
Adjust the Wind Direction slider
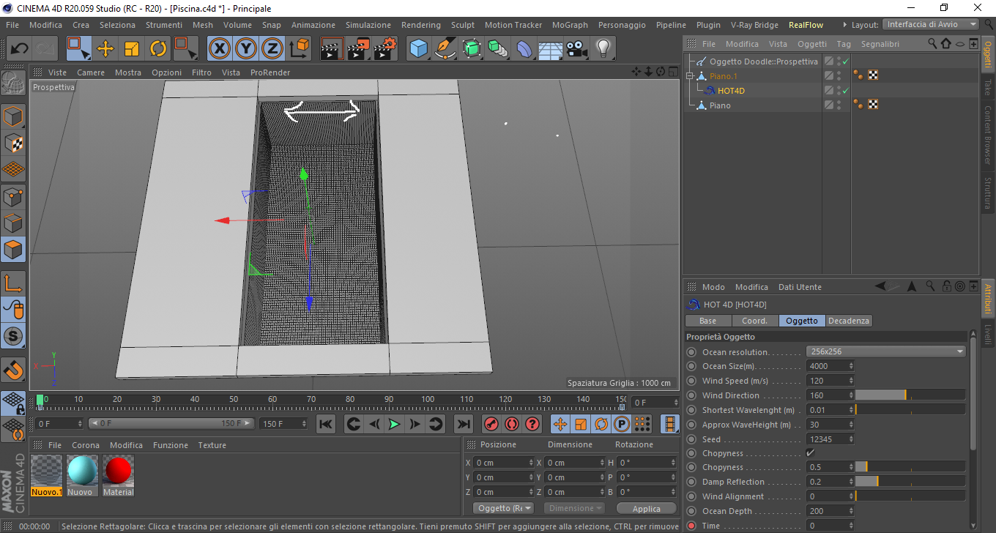910,395
